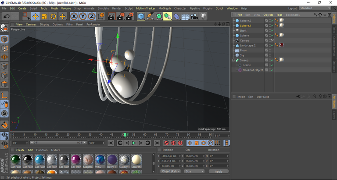Open the MoGraph menu

(165, 8)
